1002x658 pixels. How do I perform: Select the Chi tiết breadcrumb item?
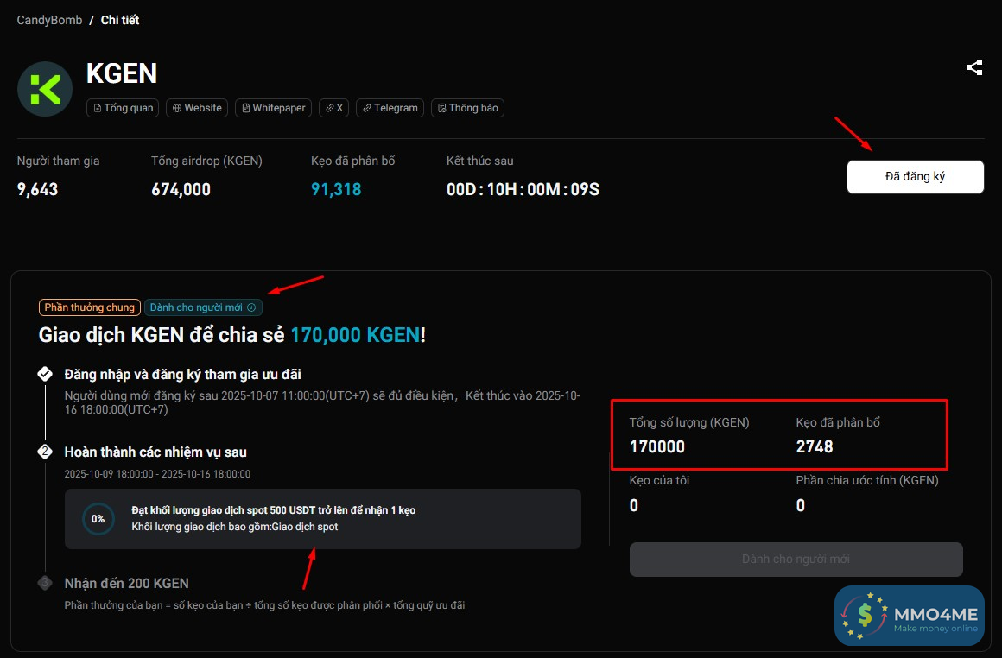pos(120,20)
